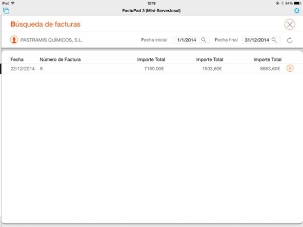The width and height of the screenshot is (303, 227).
Task: Click the last Importe Total column header
Action: pyautogui.click(x=268, y=59)
